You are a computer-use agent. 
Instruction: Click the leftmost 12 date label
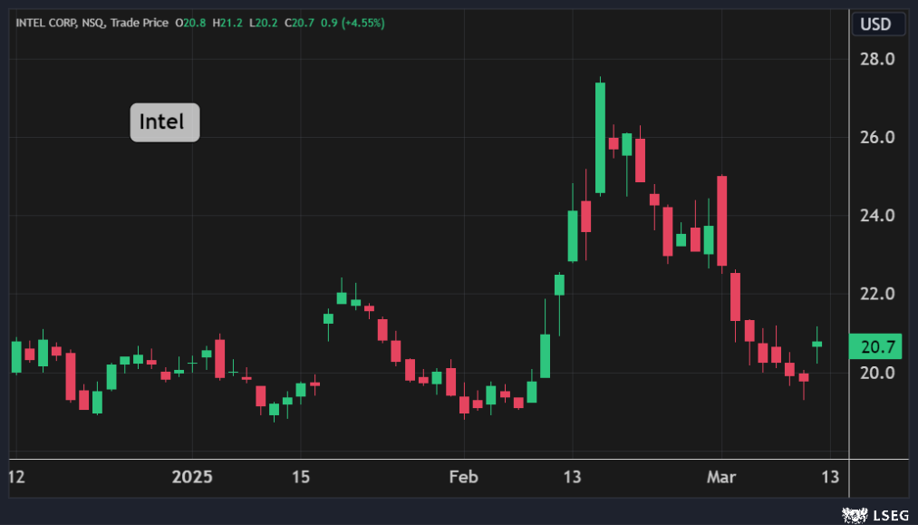[x=15, y=477]
